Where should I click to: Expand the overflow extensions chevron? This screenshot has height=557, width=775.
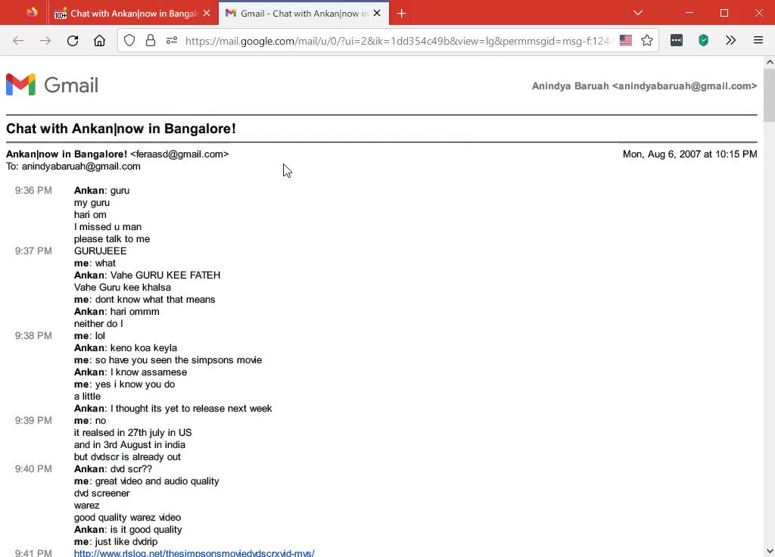730,41
